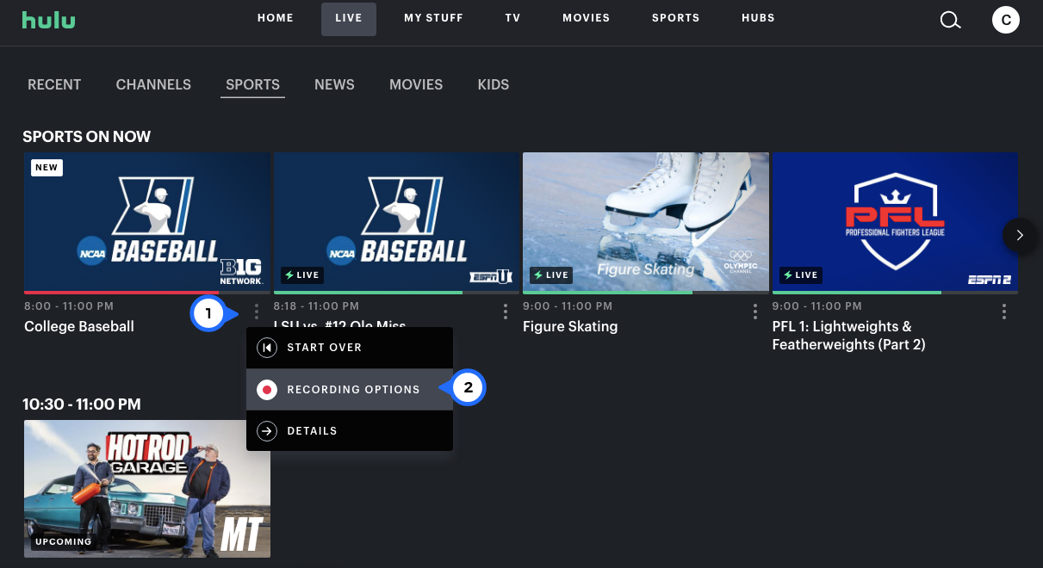Open the Hot Rod Garage thumbnail
The width and height of the screenshot is (1043, 568).
[147, 489]
